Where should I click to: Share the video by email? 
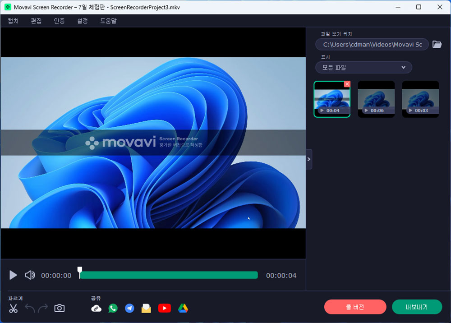click(146, 308)
